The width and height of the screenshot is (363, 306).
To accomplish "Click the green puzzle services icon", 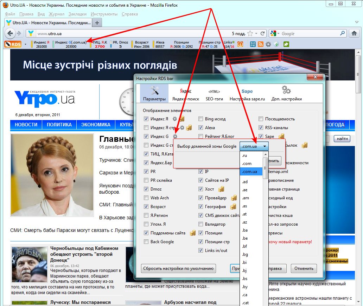I will 286,44.
